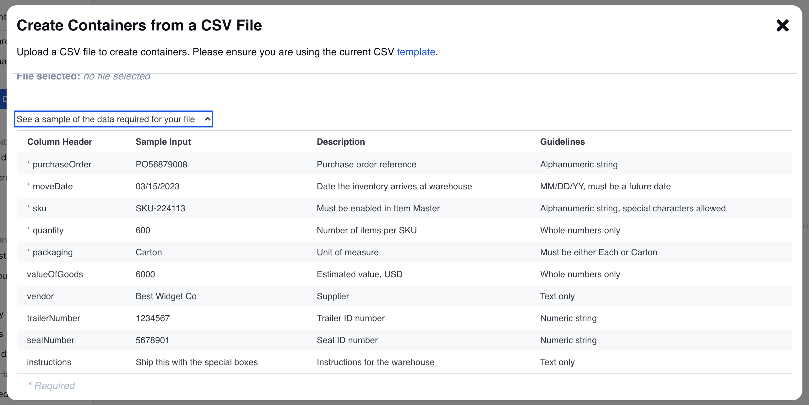Click the quantity row label

point(48,230)
